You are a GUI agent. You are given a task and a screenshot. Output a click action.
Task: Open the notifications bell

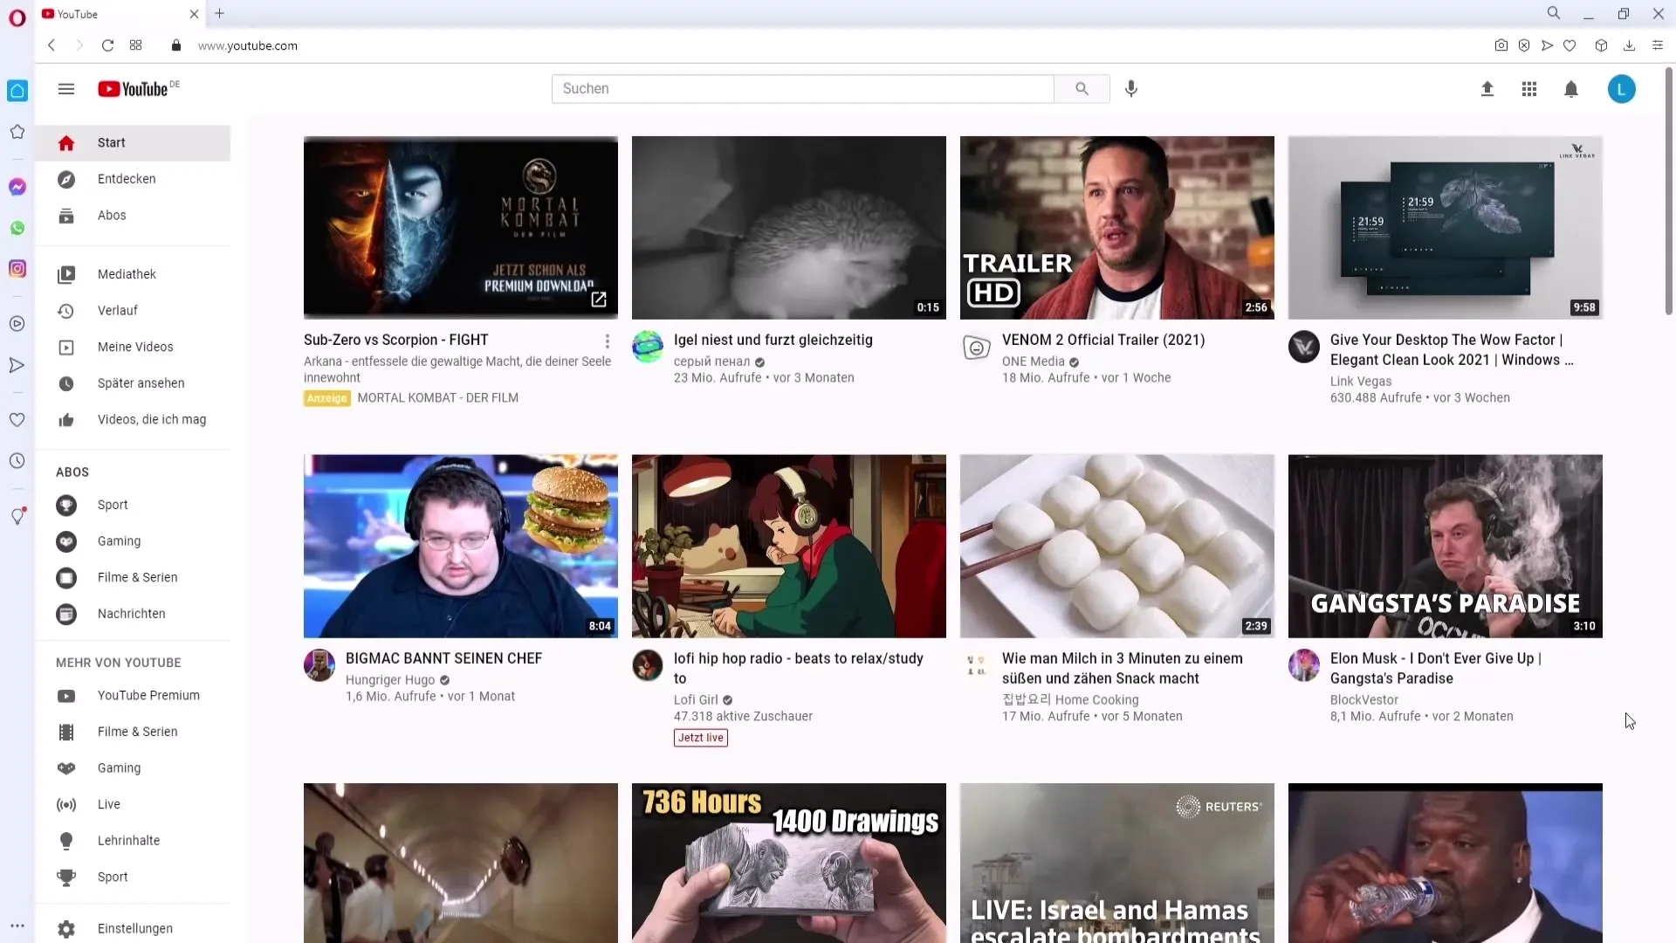click(1571, 89)
